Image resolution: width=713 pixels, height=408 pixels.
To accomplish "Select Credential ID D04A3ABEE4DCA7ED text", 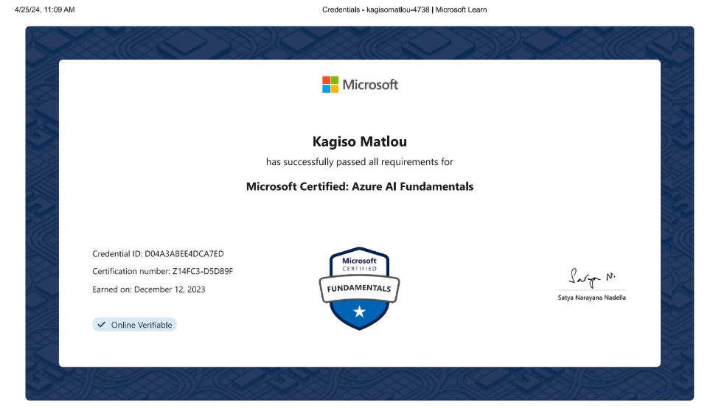I will pos(158,253).
